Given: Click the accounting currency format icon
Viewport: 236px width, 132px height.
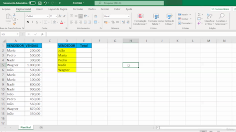Looking at the screenshot, I should pyautogui.click(x=106, y=22).
